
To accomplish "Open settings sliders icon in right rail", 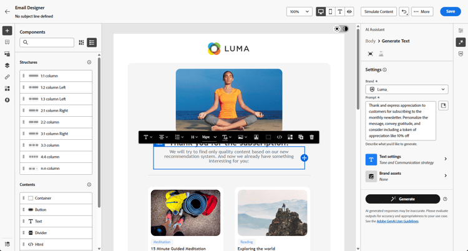I will point(461,31).
